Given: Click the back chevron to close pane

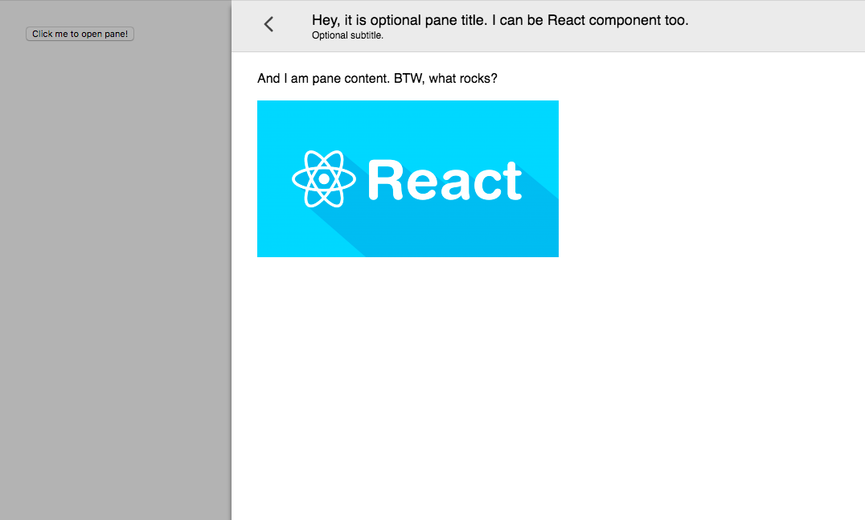Looking at the screenshot, I should [x=269, y=24].
